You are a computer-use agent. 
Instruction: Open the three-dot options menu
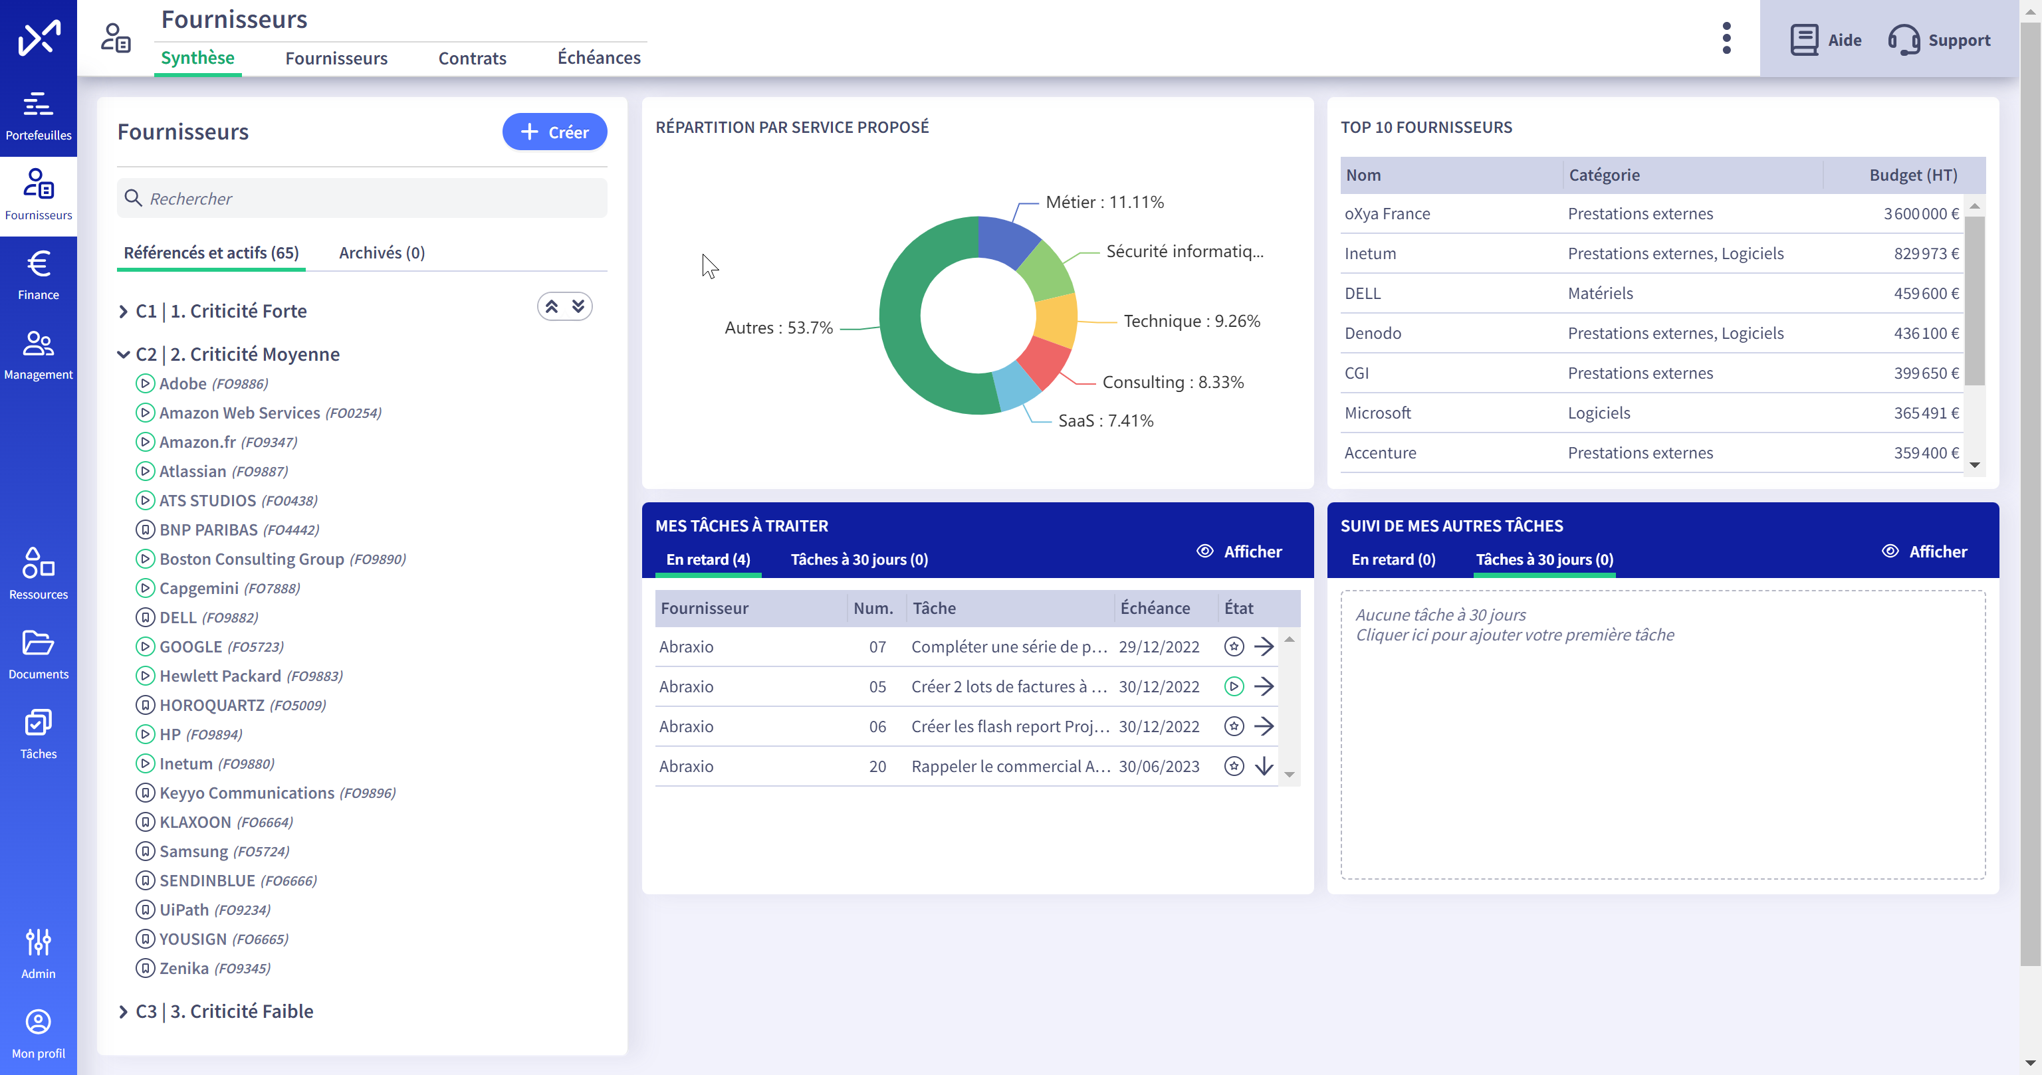click(1726, 38)
